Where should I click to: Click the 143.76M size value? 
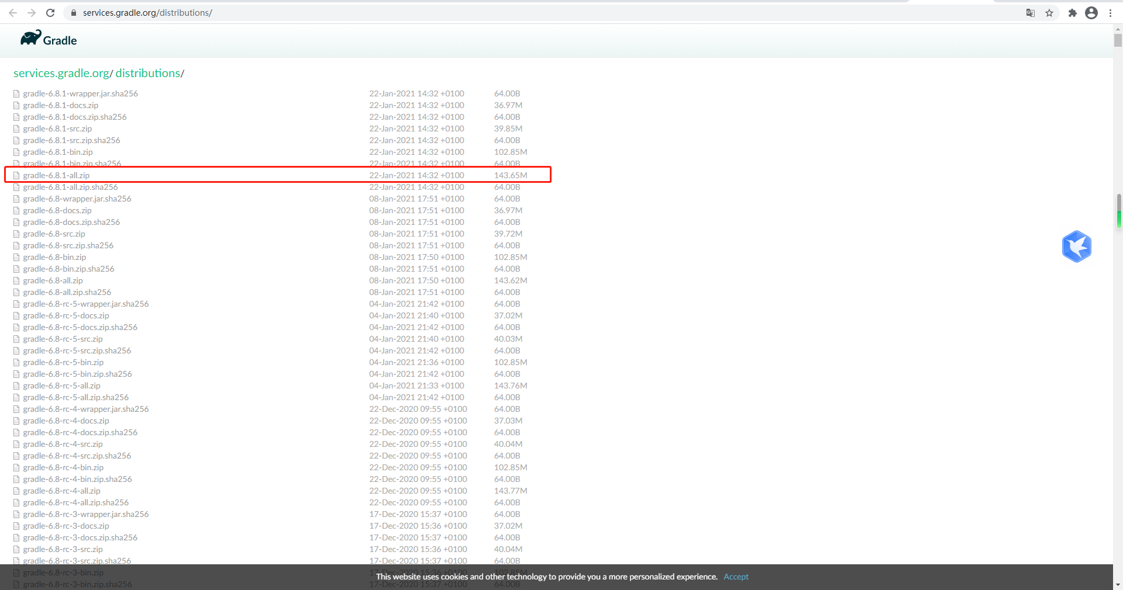(x=511, y=386)
